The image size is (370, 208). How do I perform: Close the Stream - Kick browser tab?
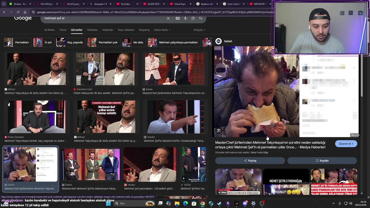(x=30, y=4)
